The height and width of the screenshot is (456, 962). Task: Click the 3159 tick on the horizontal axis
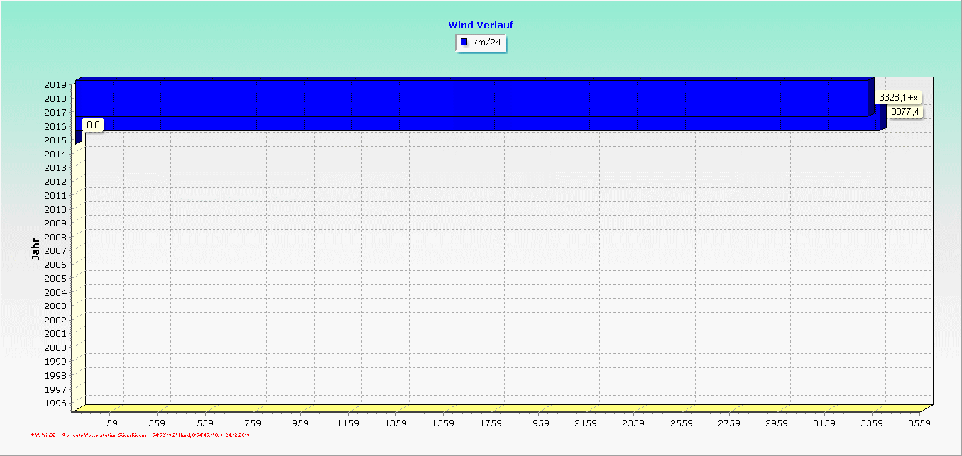pyautogui.click(x=824, y=423)
